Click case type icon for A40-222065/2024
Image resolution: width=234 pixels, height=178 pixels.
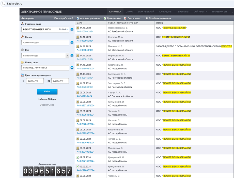pos(78,167)
